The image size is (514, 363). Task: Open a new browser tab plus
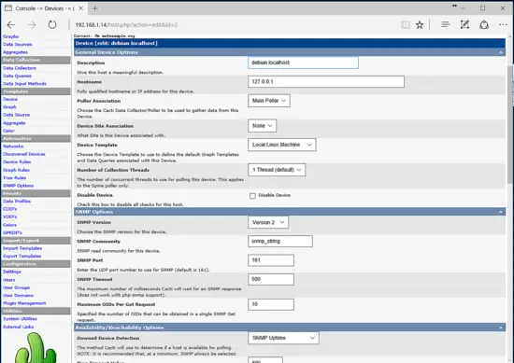click(x=94, y=8)
